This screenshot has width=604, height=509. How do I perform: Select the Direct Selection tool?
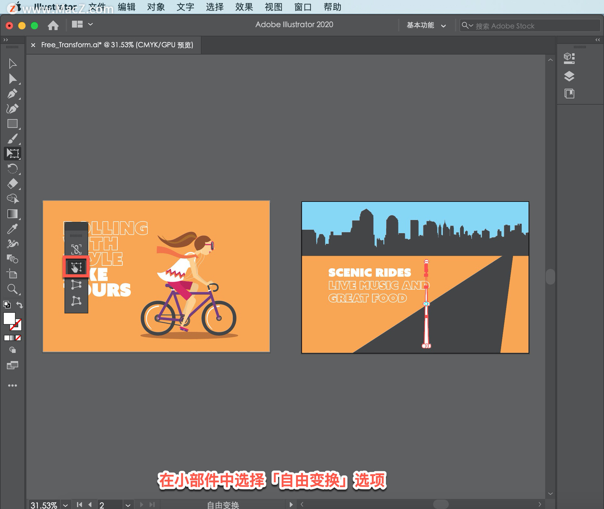[13, 79]
